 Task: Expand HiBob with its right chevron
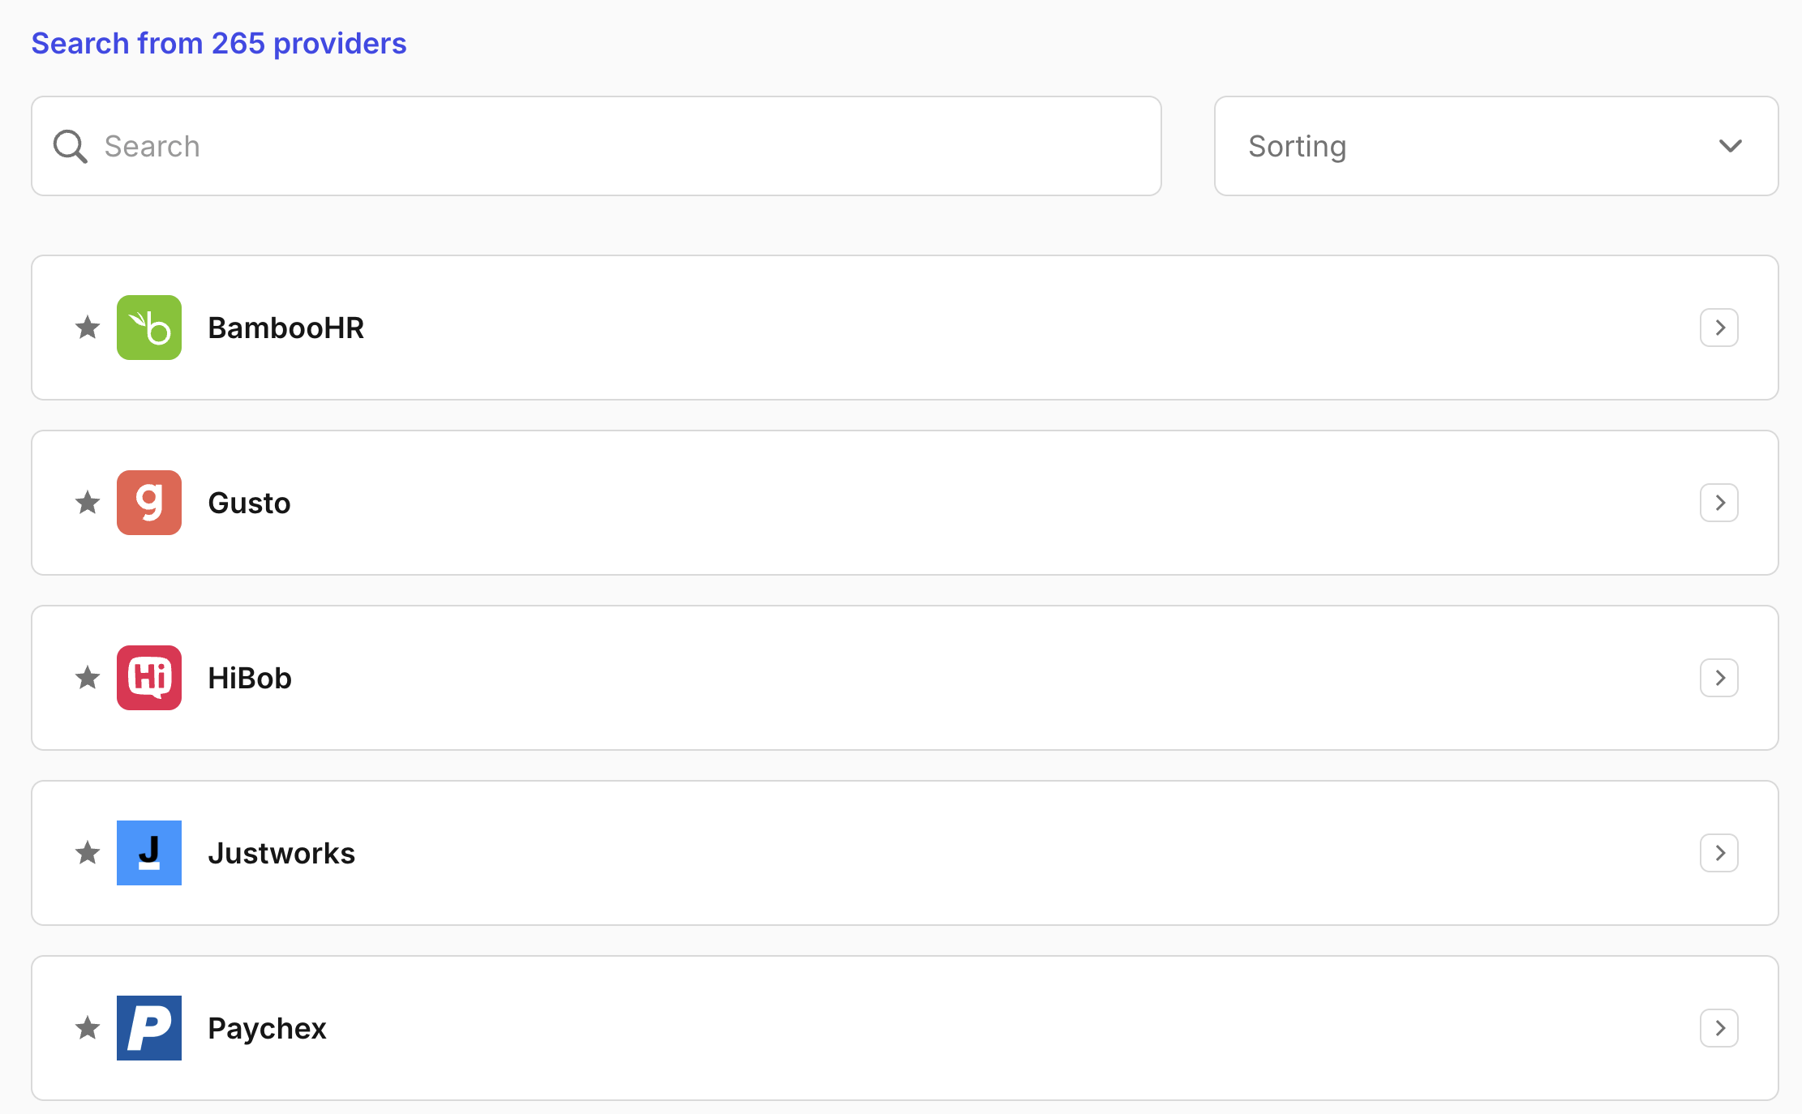(x=1719, y=678)
